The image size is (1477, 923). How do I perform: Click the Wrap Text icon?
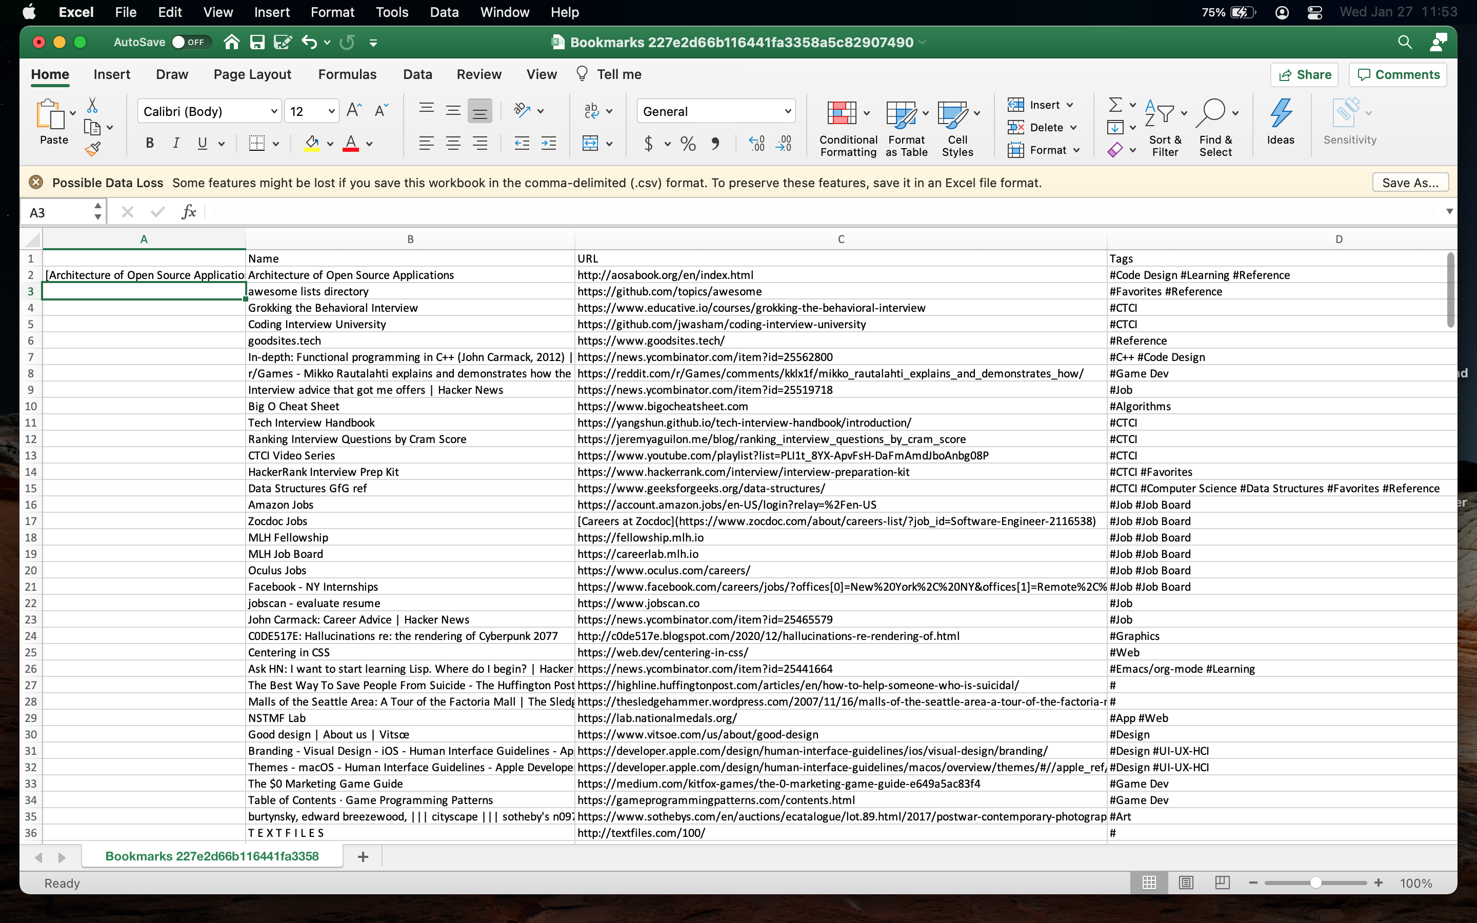(591, 110)
